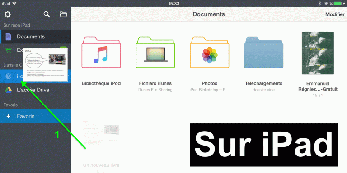Tap the Modifier button

[x=335, y=14]
